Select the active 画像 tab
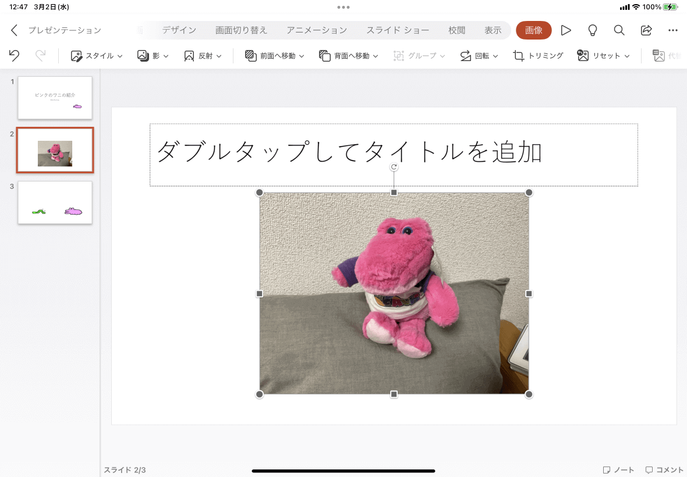This screenshot has height=477, width=687. pos(534,30)
